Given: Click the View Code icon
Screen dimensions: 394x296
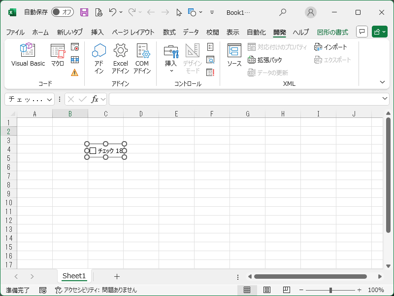Looking at the screenshot, I should point(210,60).
